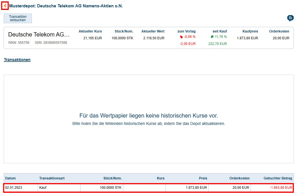Open the Transaktionen link

(17, 60)
